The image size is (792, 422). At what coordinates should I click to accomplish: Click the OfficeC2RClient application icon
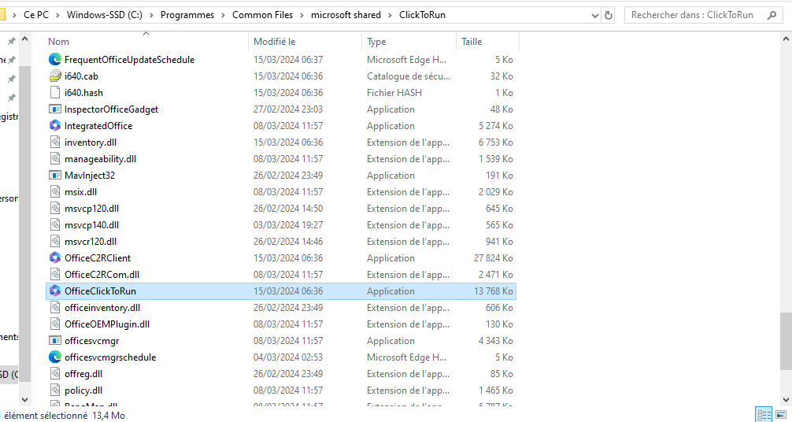point(55,257)
